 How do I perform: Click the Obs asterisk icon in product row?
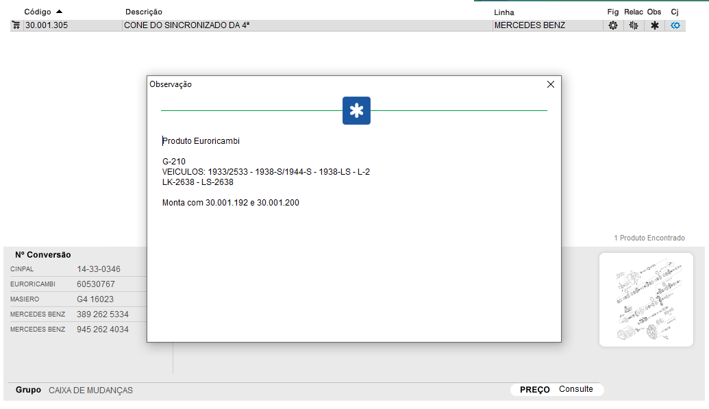click(x=654, y=25)
